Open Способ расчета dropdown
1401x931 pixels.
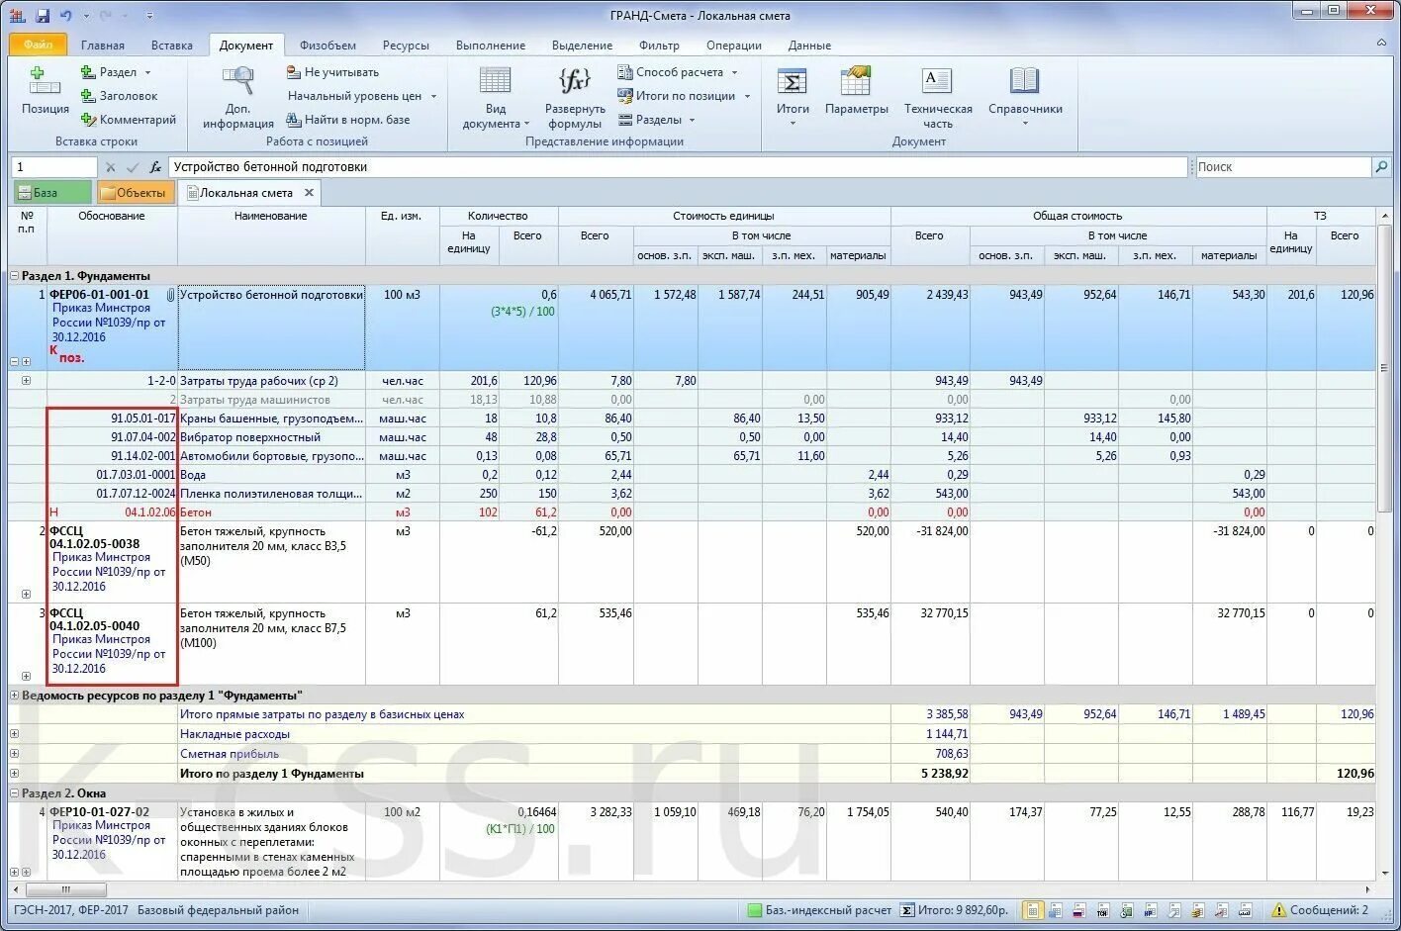click(734, 72)
